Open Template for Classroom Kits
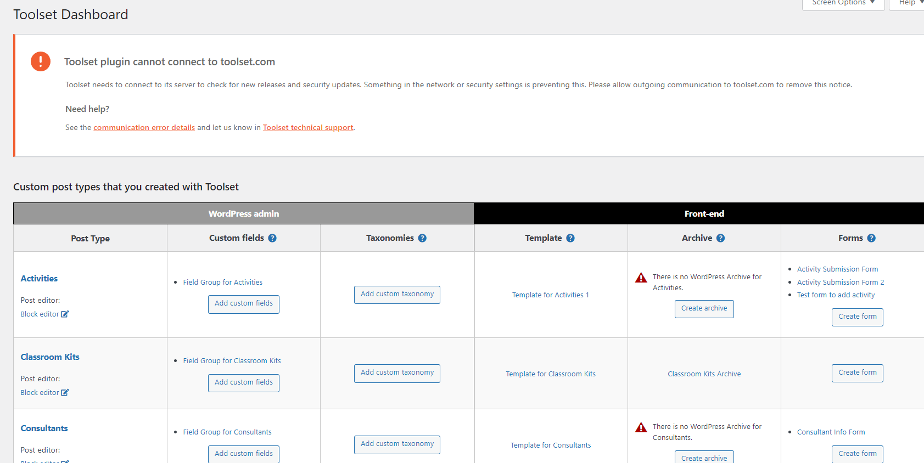 [x=551, y=374]
